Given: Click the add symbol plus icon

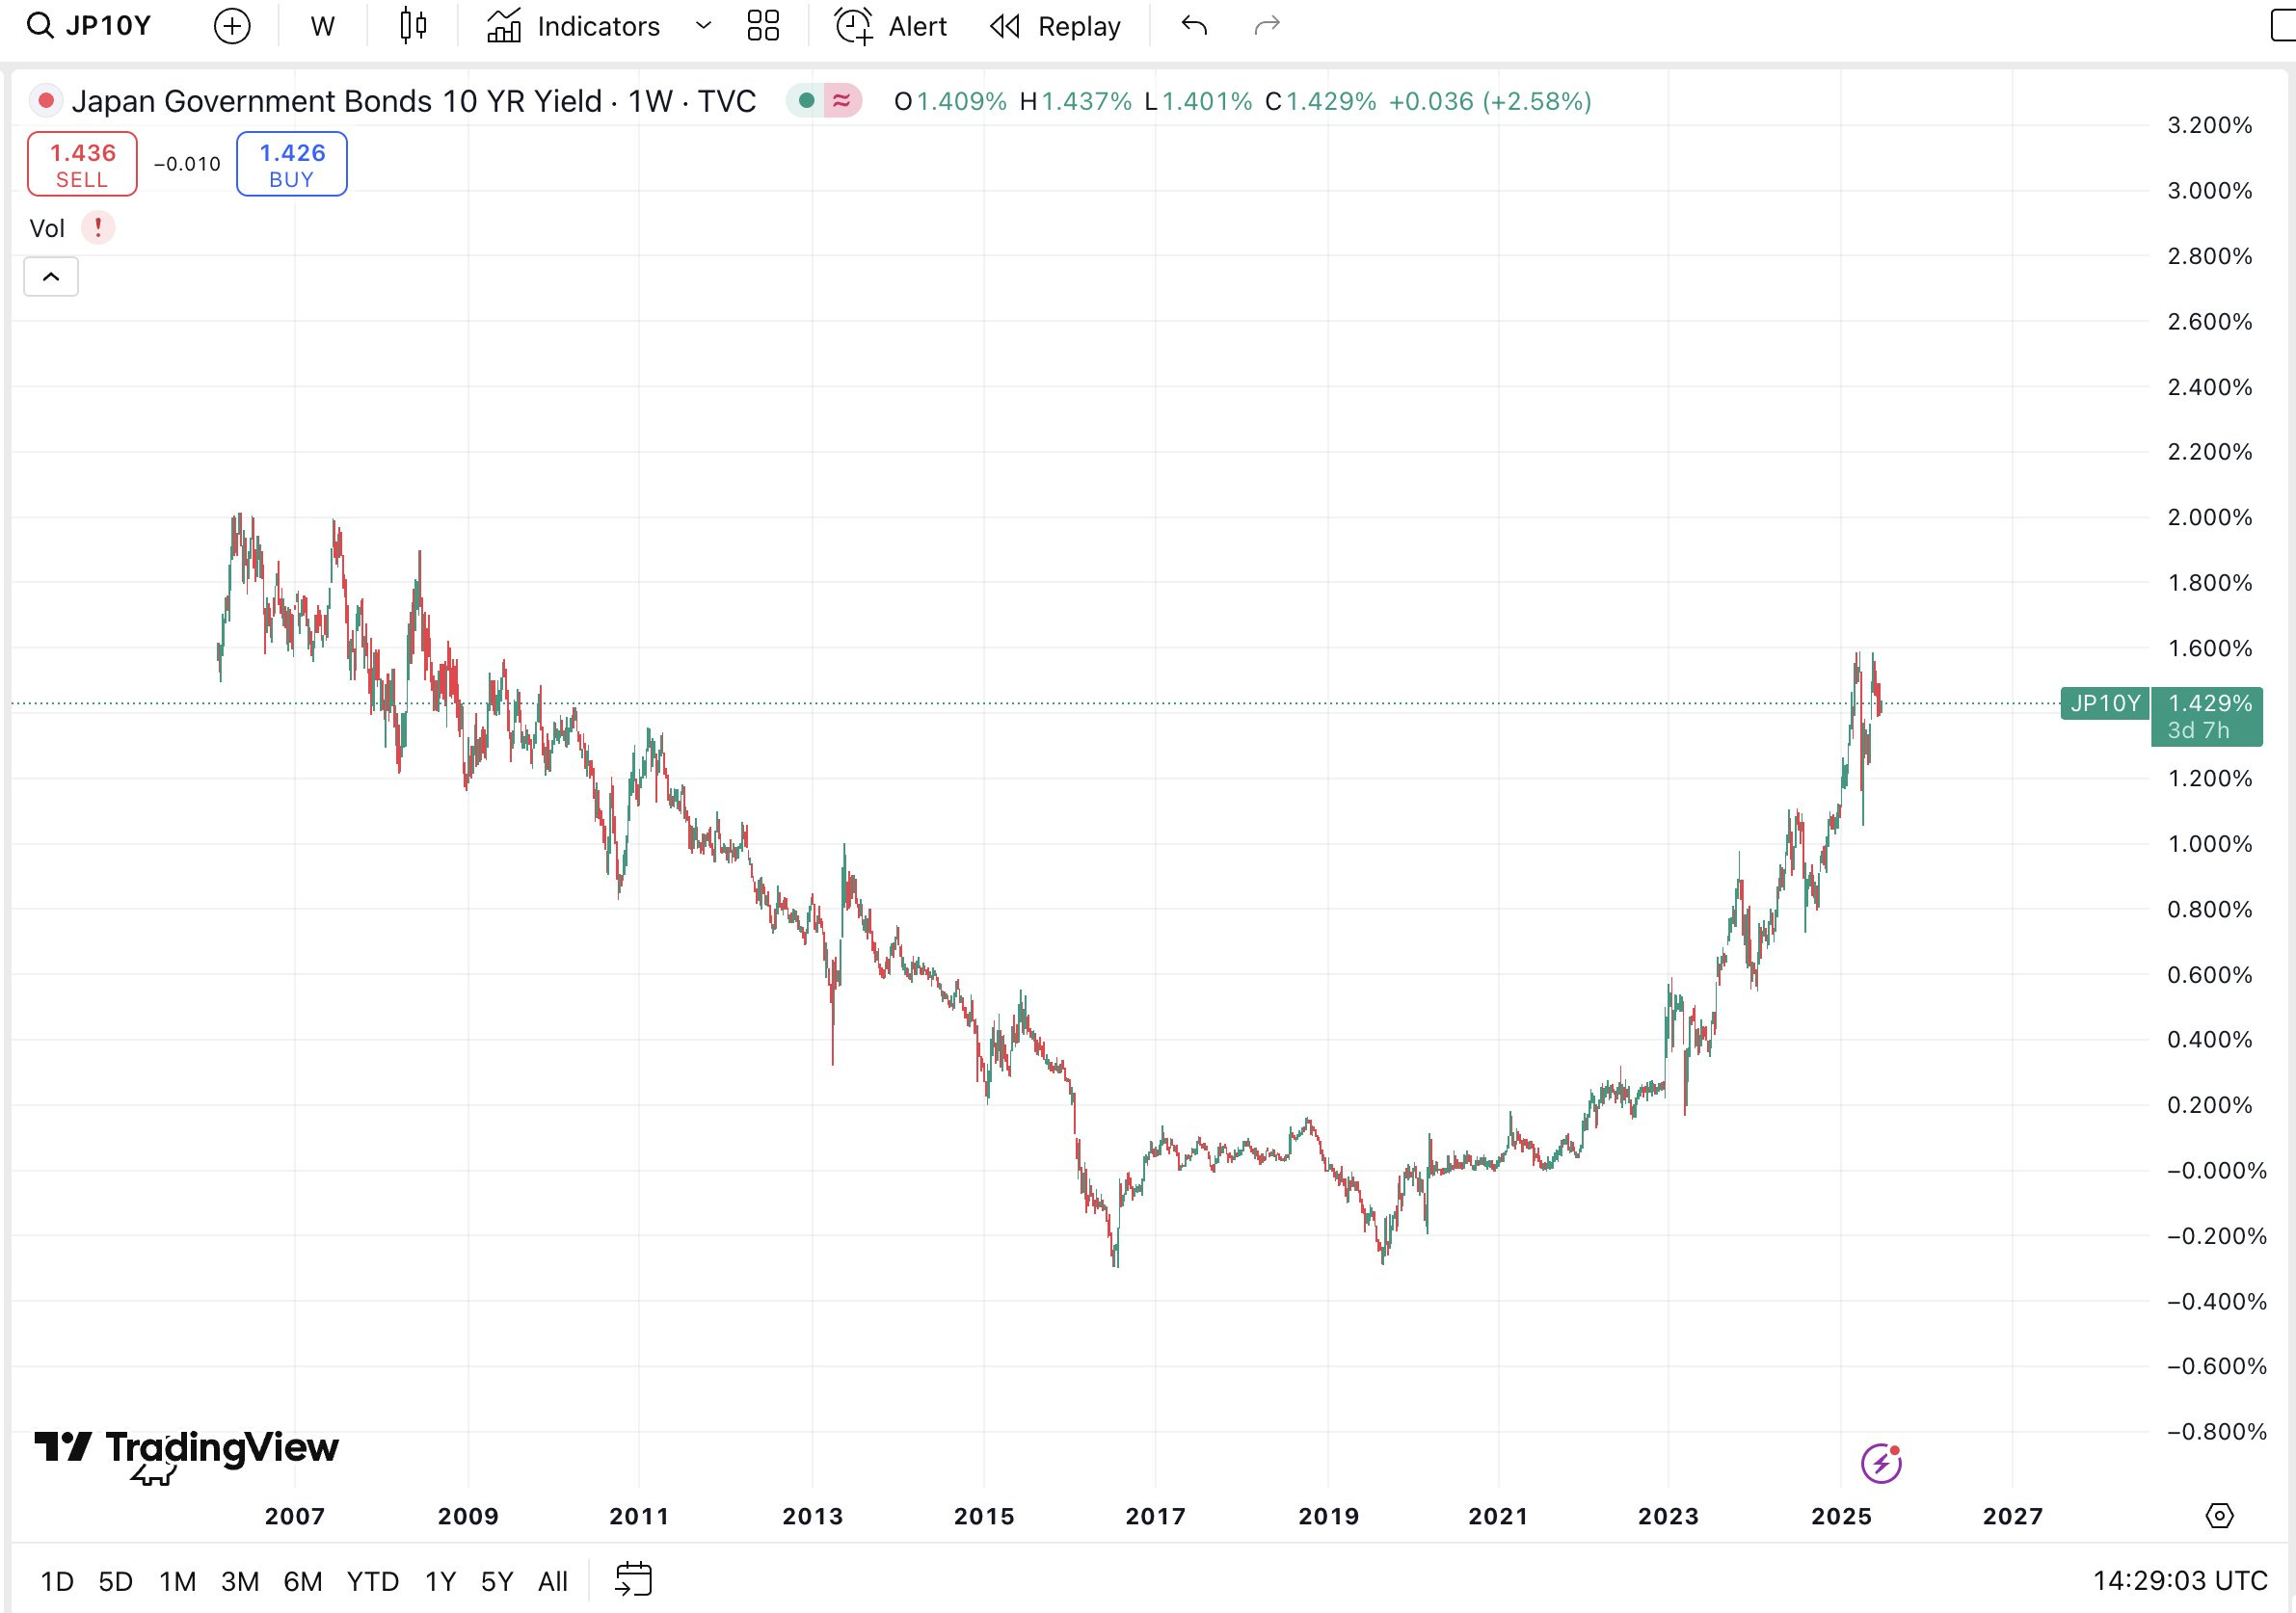Looking at the screenshot, I should (232, 26).
